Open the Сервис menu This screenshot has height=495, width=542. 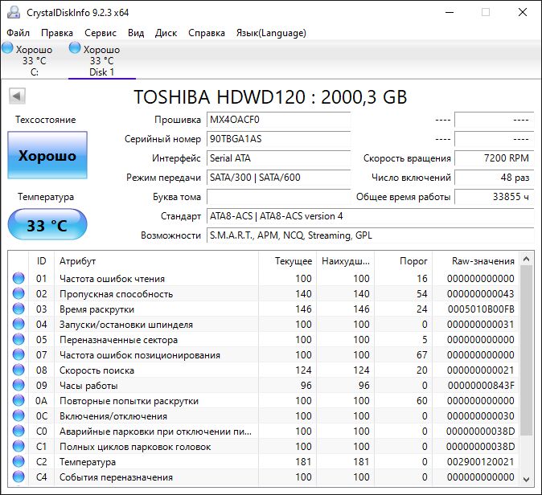(101, 33)
